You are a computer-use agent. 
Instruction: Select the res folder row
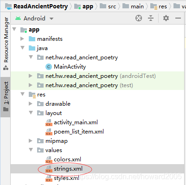[98, 95]
